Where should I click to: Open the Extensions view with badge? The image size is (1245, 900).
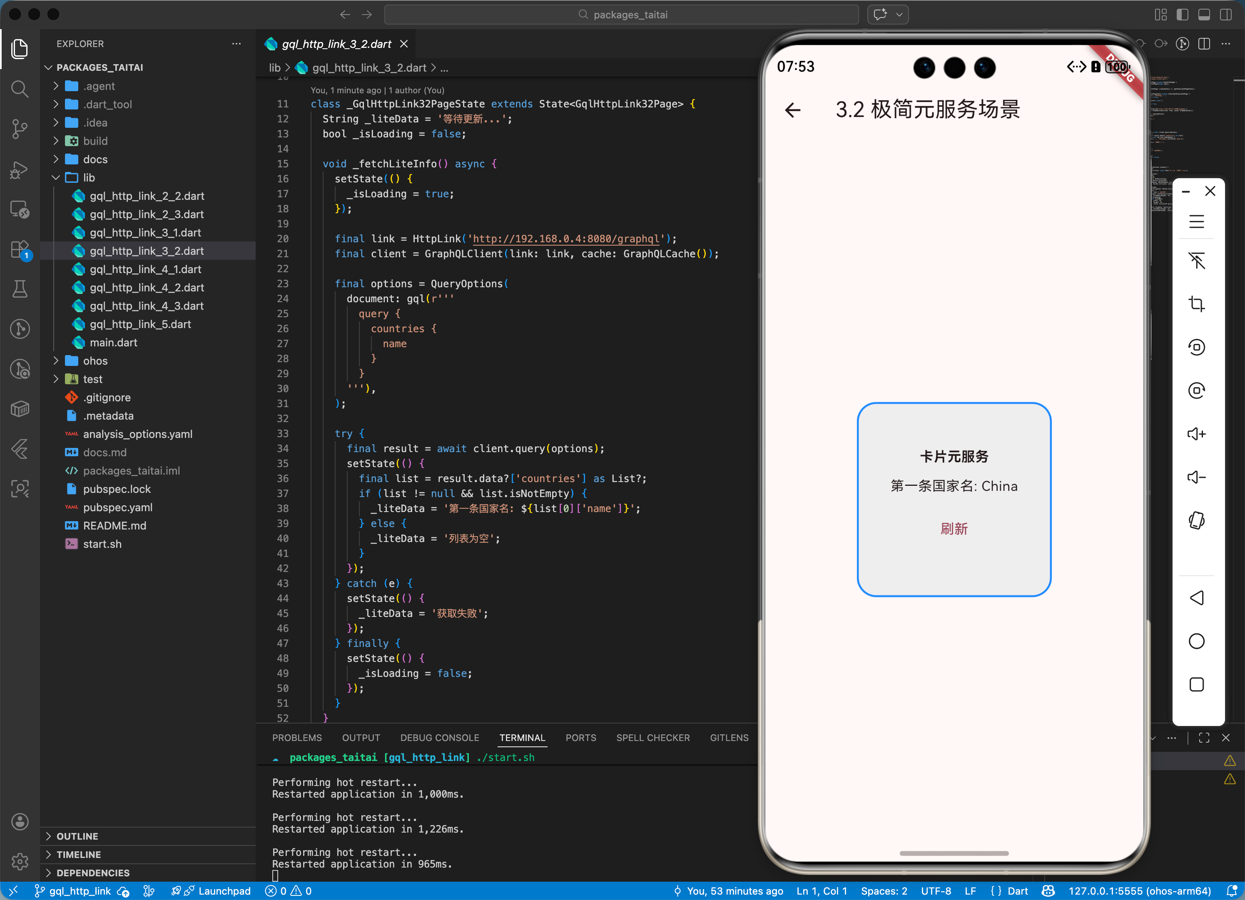tap(20, 250)
